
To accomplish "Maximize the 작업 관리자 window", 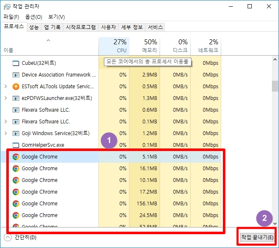I will point(250,7).
